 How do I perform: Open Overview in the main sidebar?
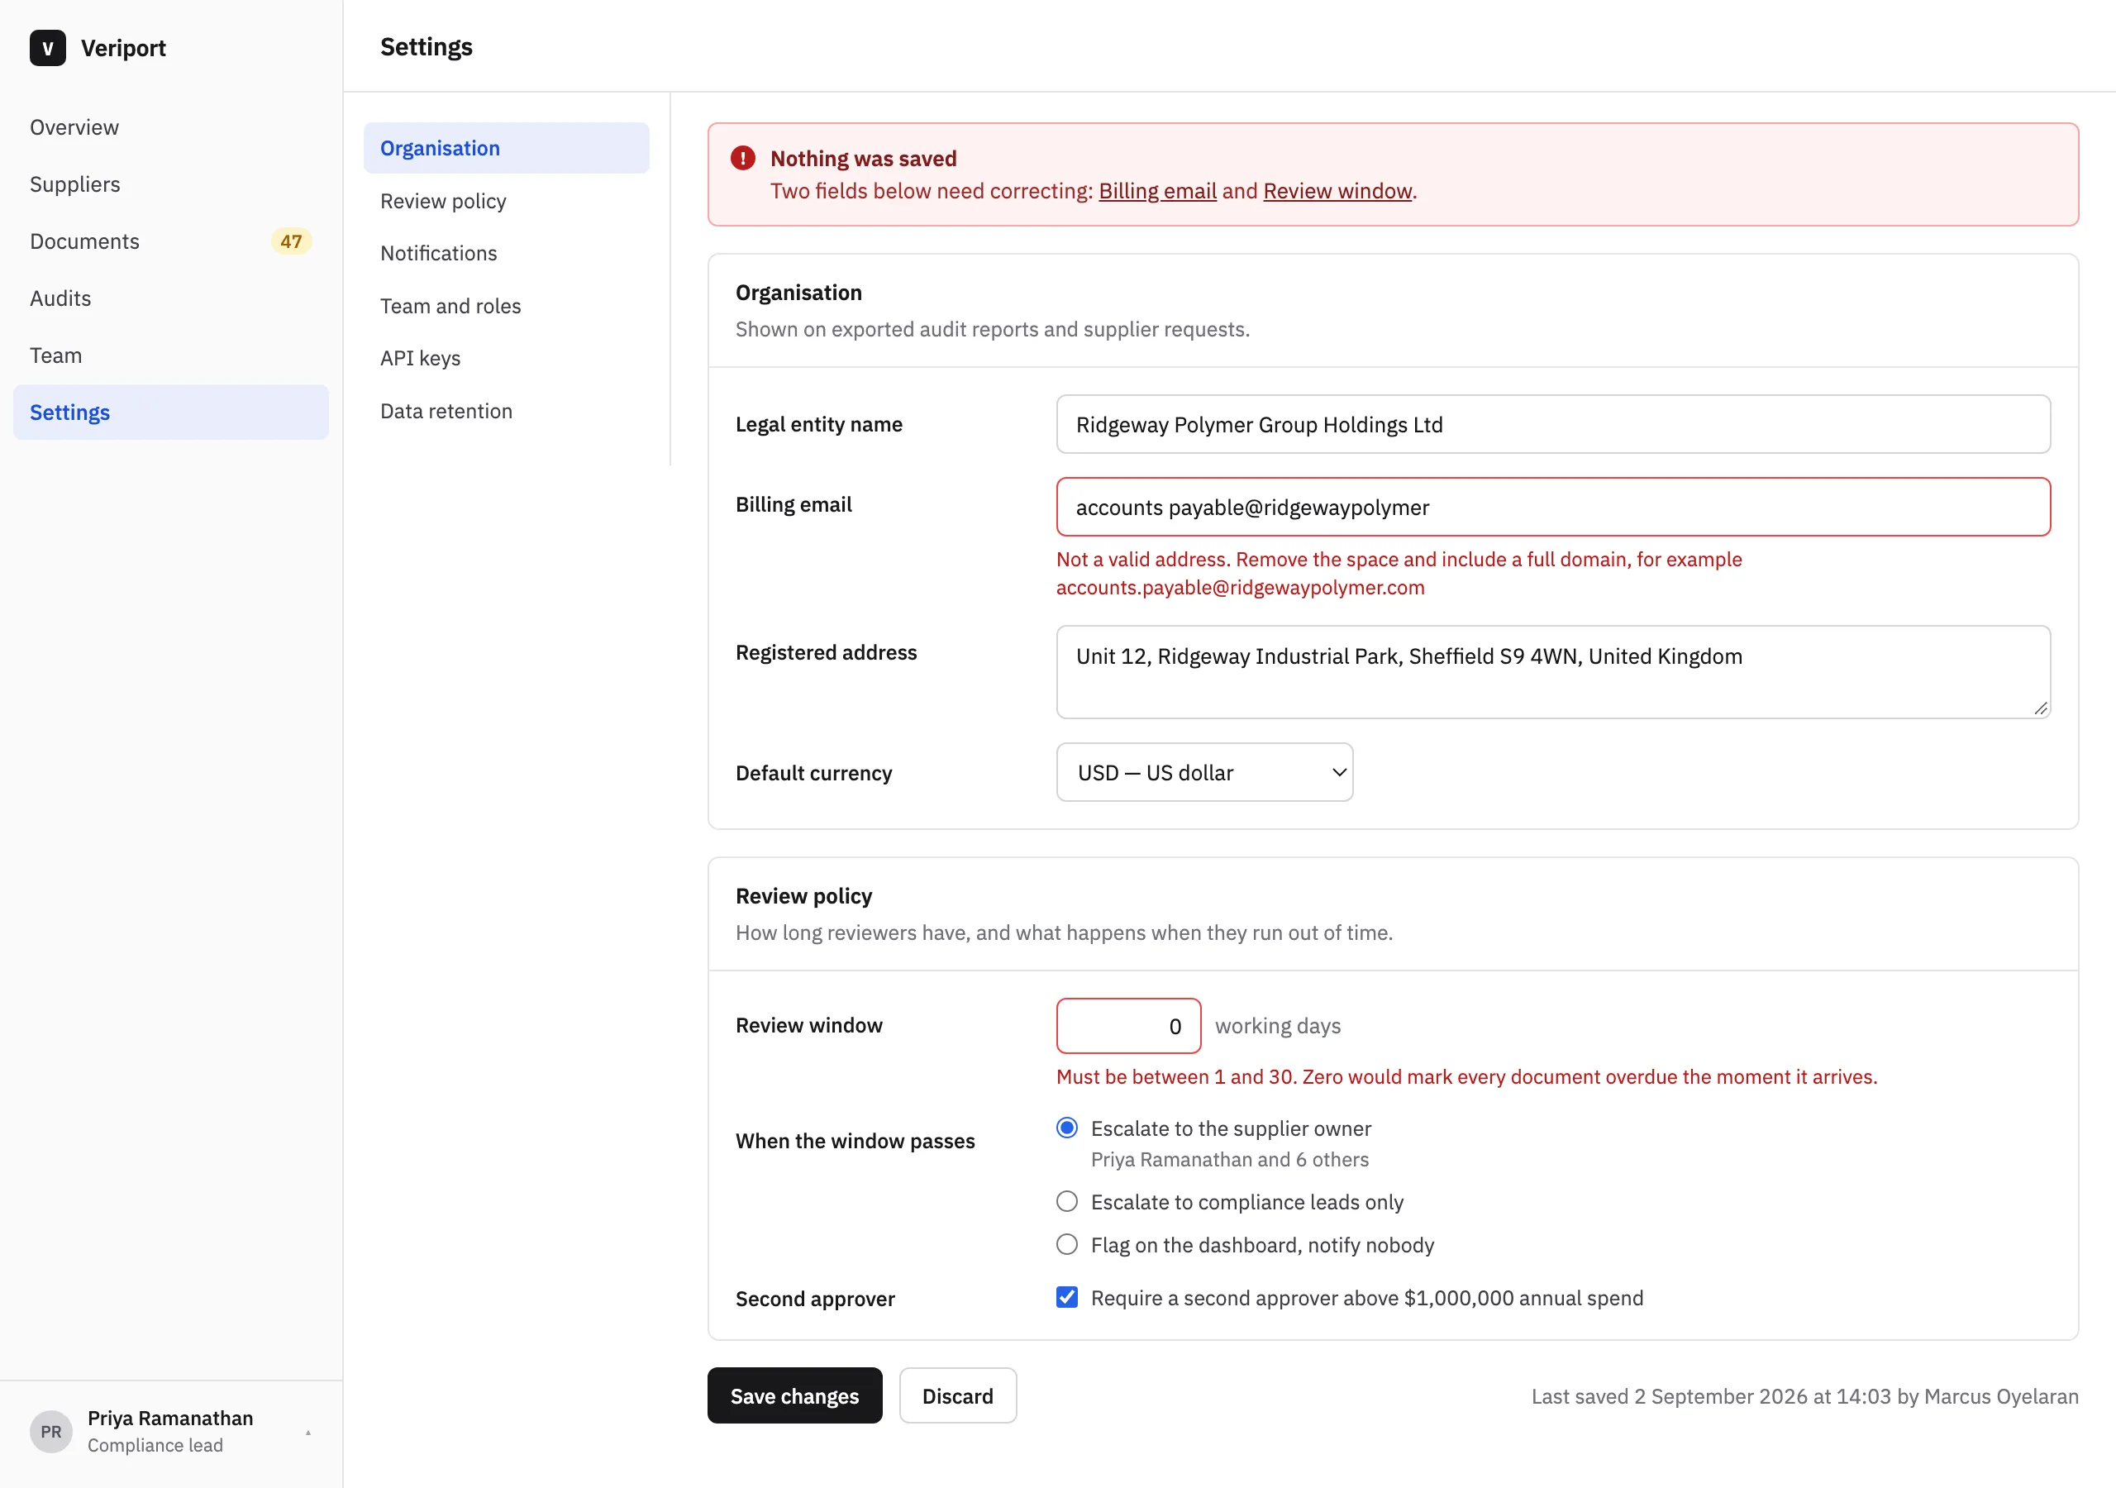click(170, 127)
